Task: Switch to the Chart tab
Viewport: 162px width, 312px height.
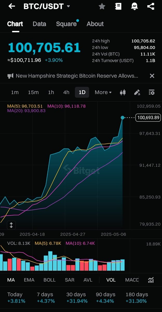Action: pyautogui.click(x=15, y=24)
